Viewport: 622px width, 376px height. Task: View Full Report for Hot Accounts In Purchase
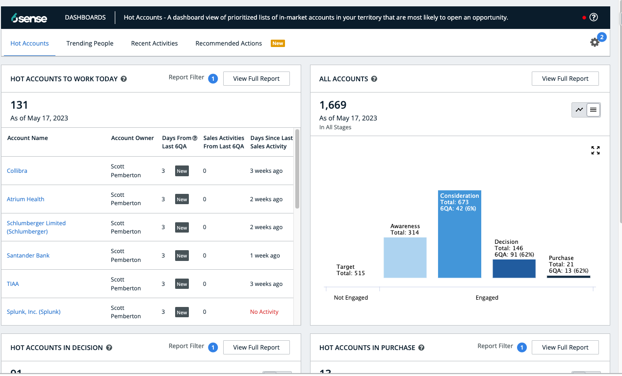[565, 347]
